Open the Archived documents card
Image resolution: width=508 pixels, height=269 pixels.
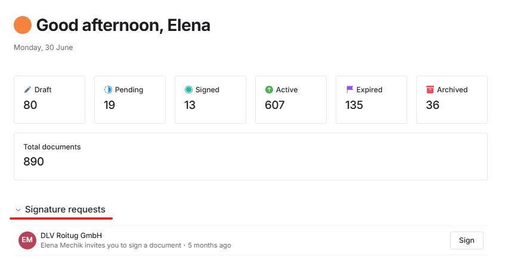click(x=452, y=99)
